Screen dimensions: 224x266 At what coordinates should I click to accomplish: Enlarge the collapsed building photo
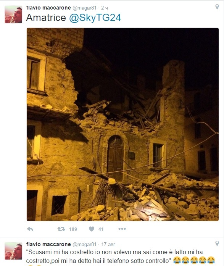pyautogui.click(x=122, y=124)
